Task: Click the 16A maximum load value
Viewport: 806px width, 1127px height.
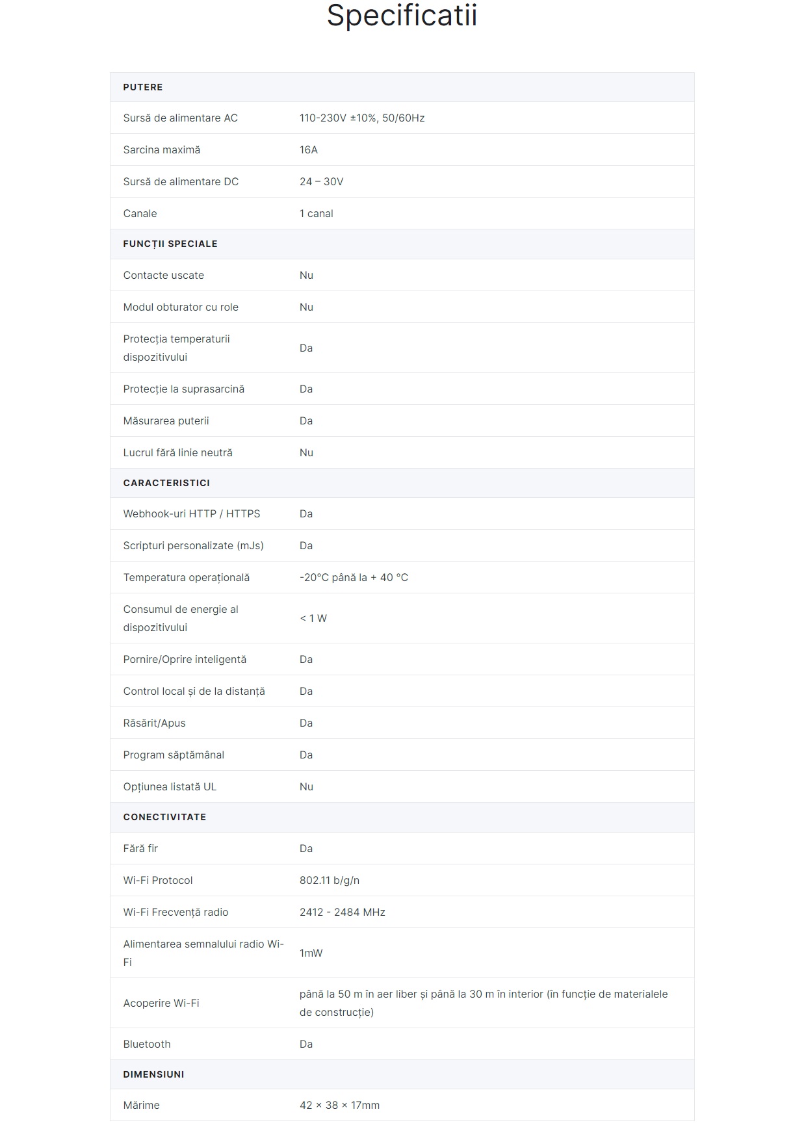Action: (x=309, y=149)
